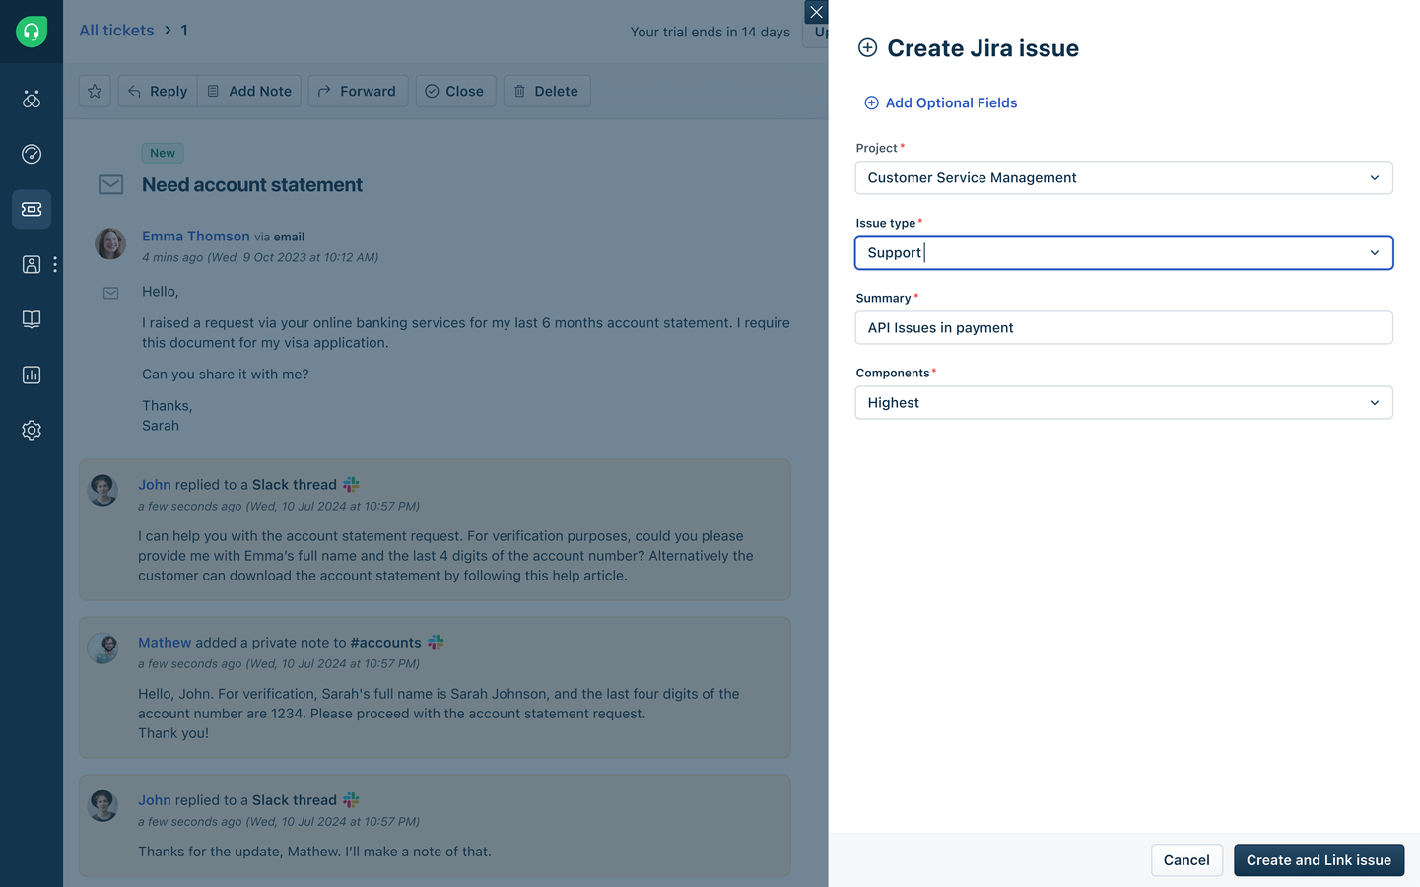This screenshot has width=1420, height=887.
Task: Open Emma Thomson's contact link
Action: tap(196, 237)
